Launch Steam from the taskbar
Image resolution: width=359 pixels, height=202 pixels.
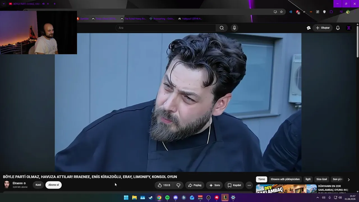151,198
